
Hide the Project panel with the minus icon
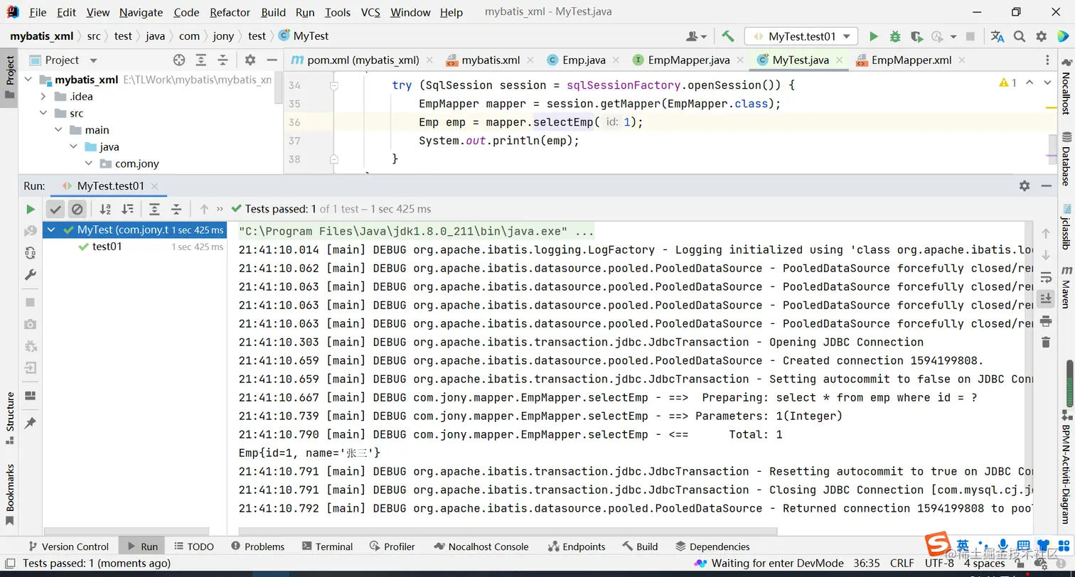coord(272,60)
